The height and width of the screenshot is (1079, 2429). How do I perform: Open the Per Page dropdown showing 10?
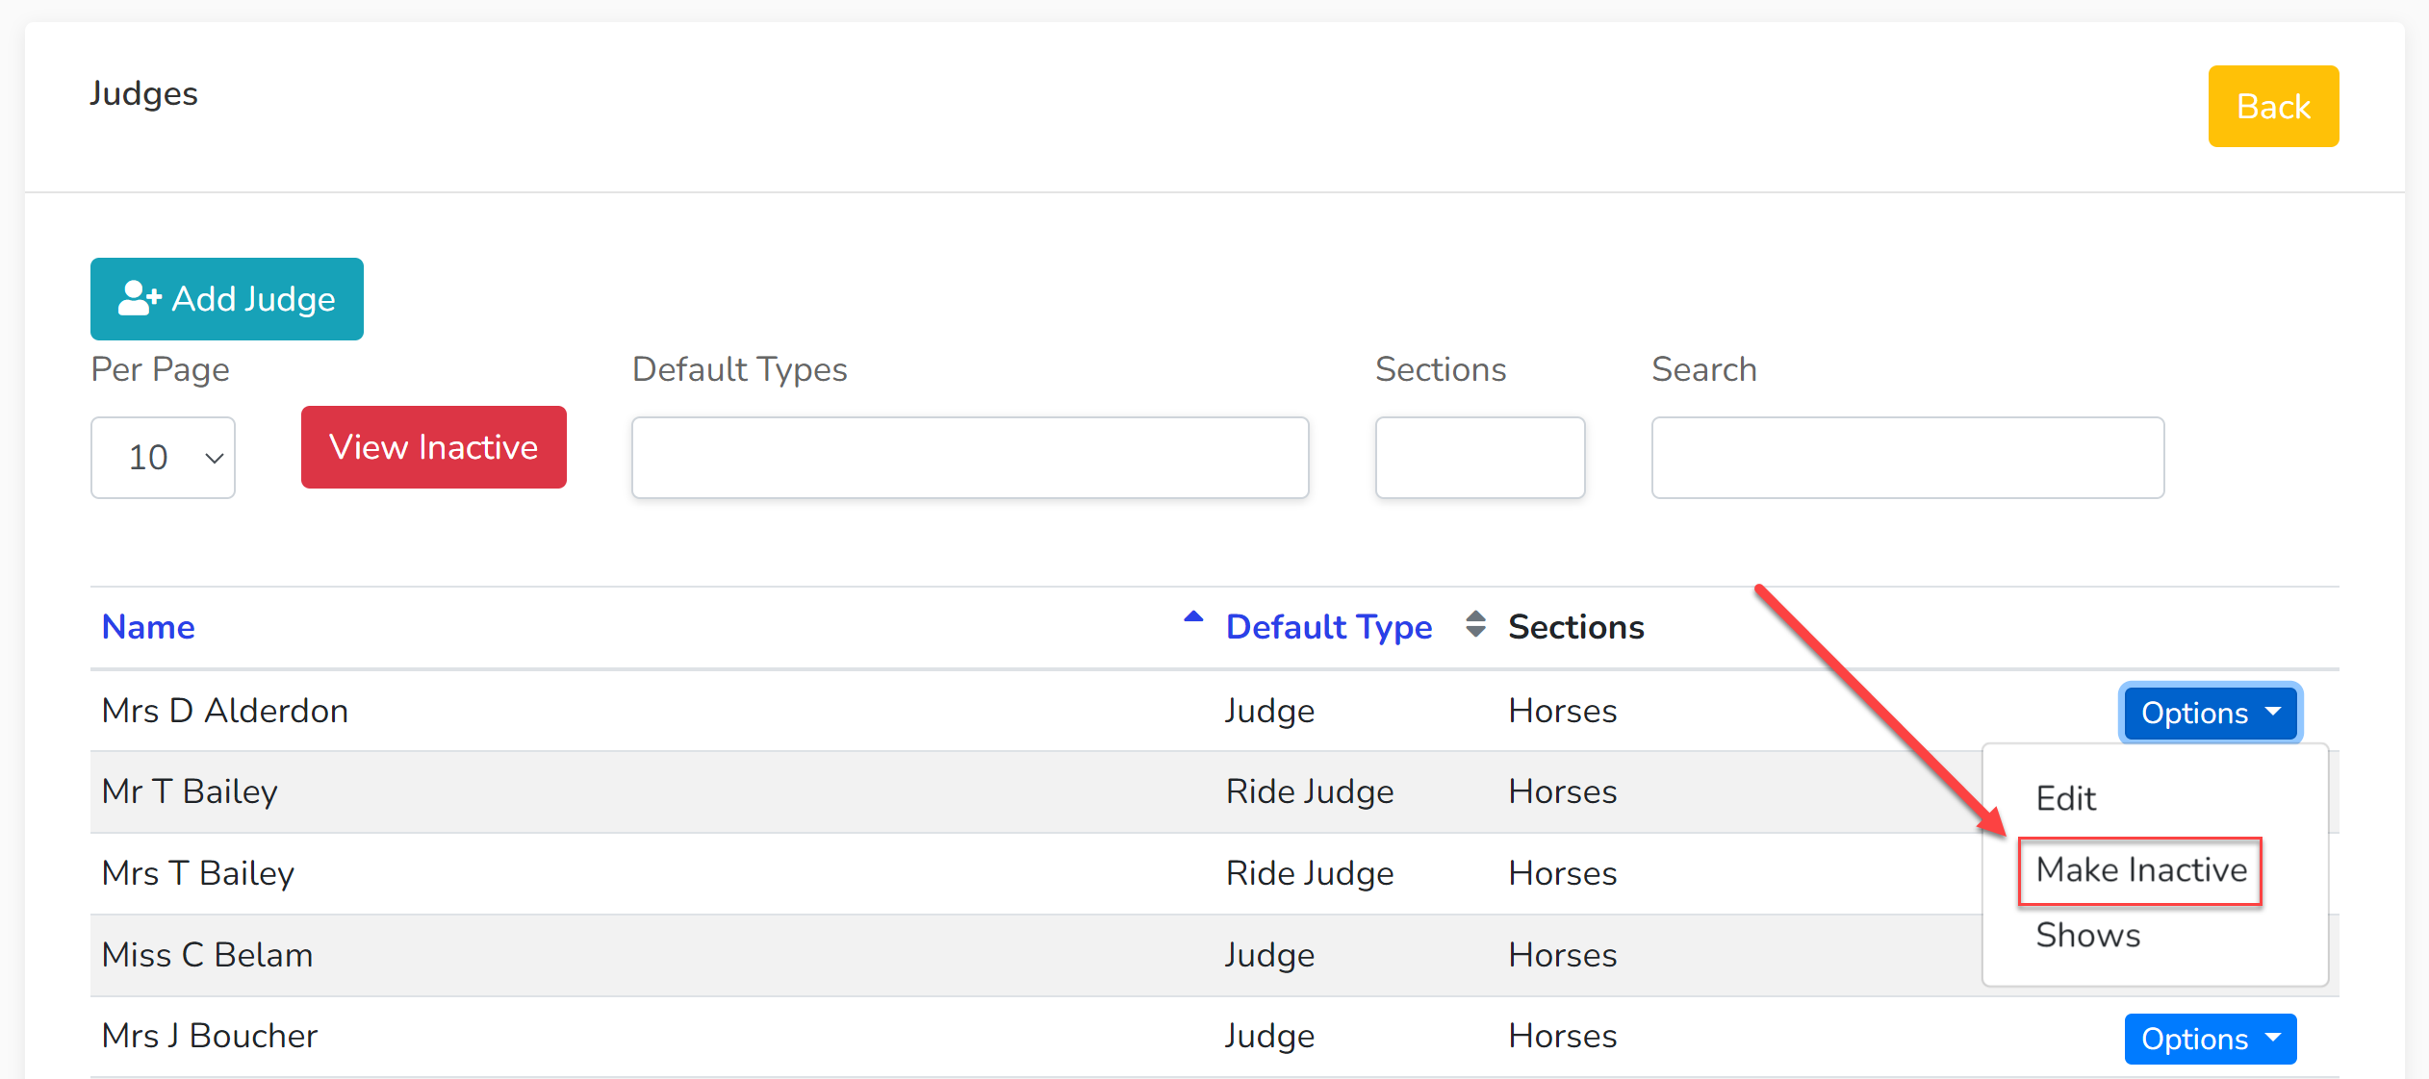(163, 458)
